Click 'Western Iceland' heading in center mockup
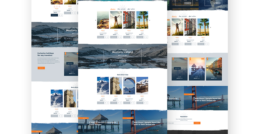The width and height of the screenshot is (259, 134). pyautogui.click(x=123, y=52)
